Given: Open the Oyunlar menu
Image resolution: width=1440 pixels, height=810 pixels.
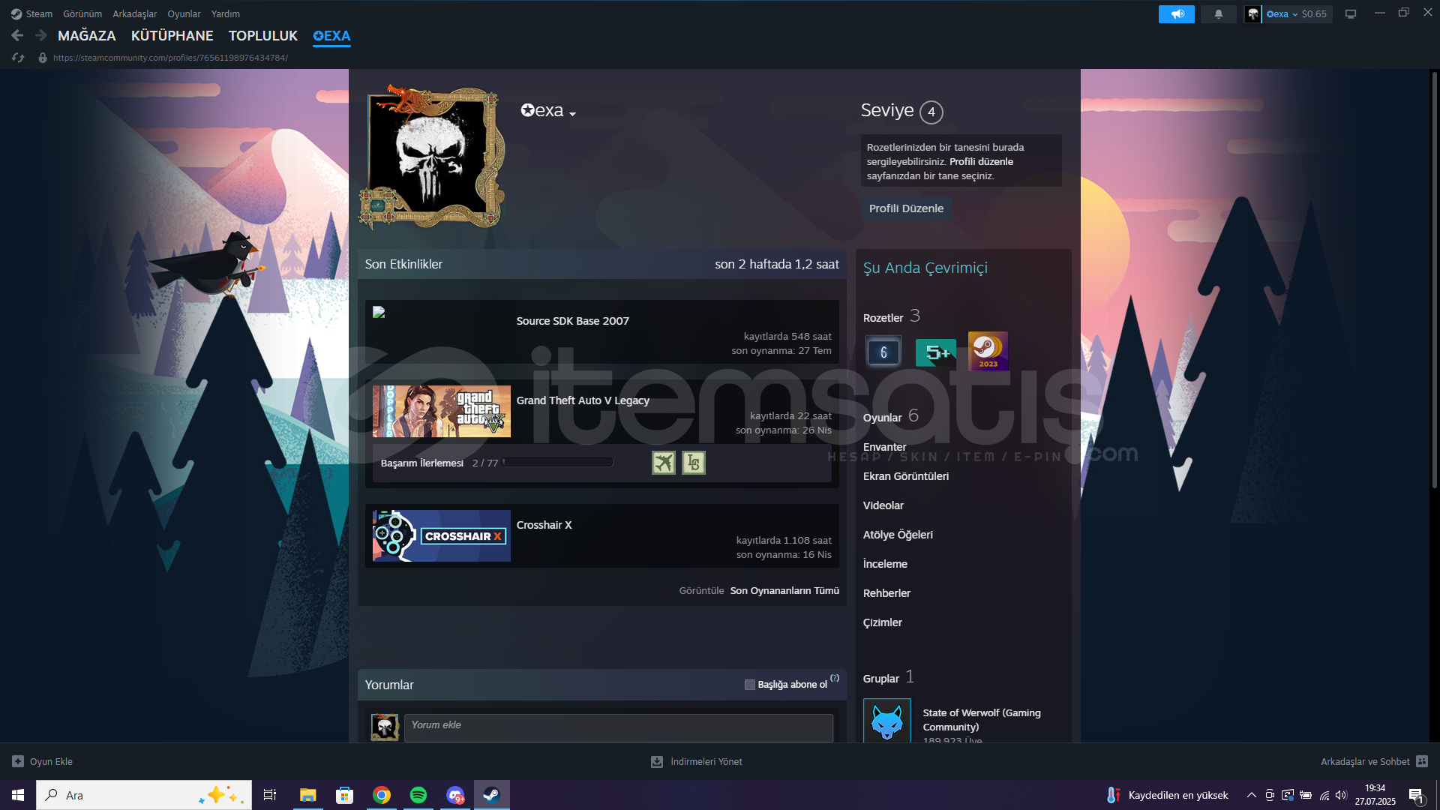Looking at the screenshot, I should tap(184, 14).
